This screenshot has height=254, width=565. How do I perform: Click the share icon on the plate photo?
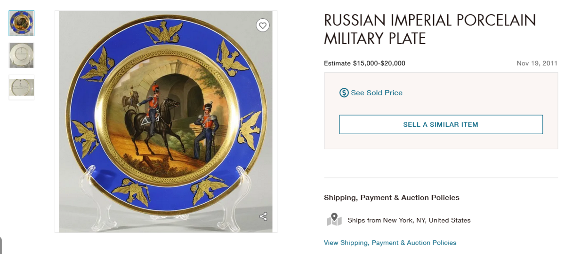pyautogui.click(x=263, y=216)
